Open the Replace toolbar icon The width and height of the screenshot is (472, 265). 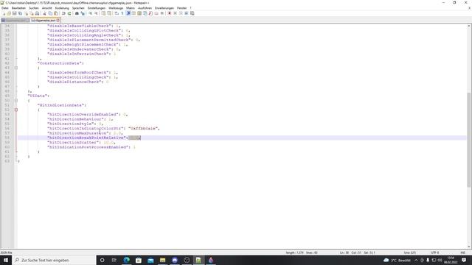(83, 13)
